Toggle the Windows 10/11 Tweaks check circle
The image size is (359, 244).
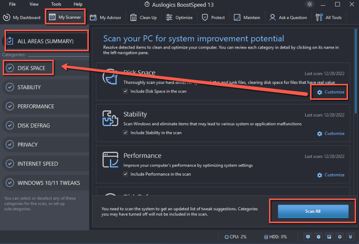coord(10,183)
